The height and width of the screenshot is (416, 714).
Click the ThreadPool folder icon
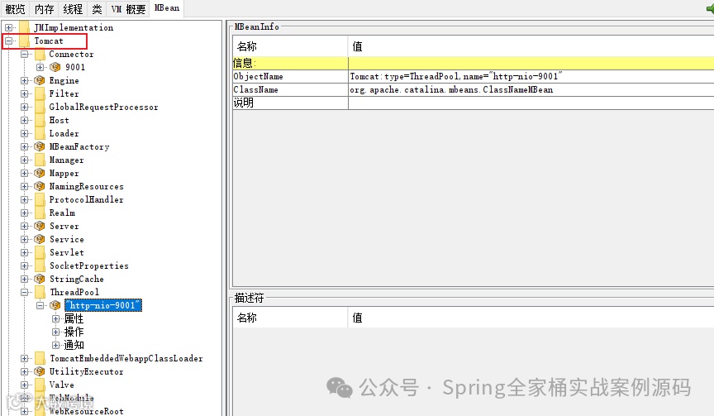pos(40,292)
